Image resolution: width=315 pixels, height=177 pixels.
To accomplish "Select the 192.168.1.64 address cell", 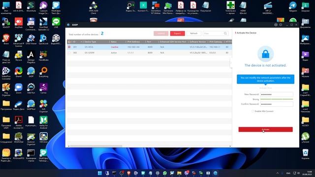I will tap(133, 47).
